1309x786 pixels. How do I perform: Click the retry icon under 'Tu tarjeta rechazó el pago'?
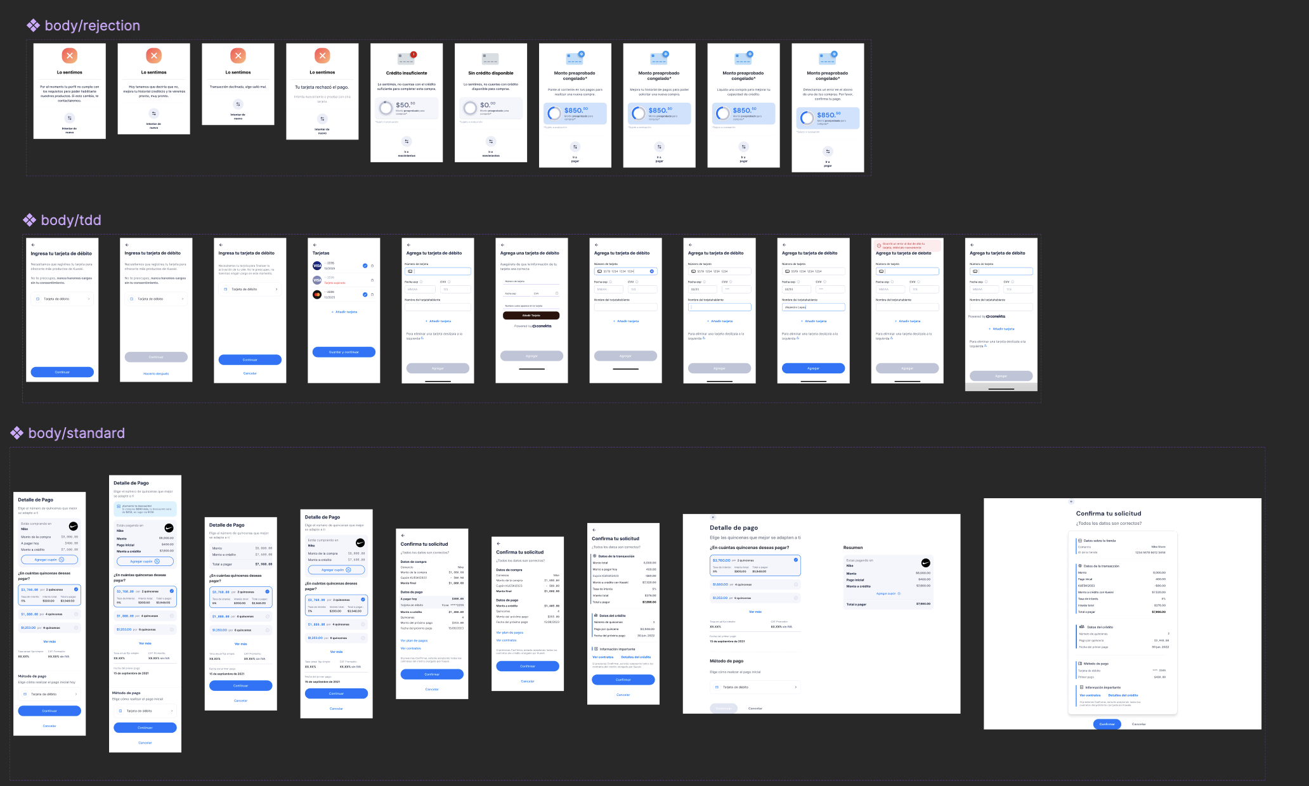322,119
